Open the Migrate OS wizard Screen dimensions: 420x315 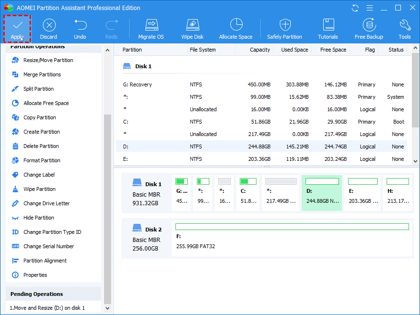point(151,29)
